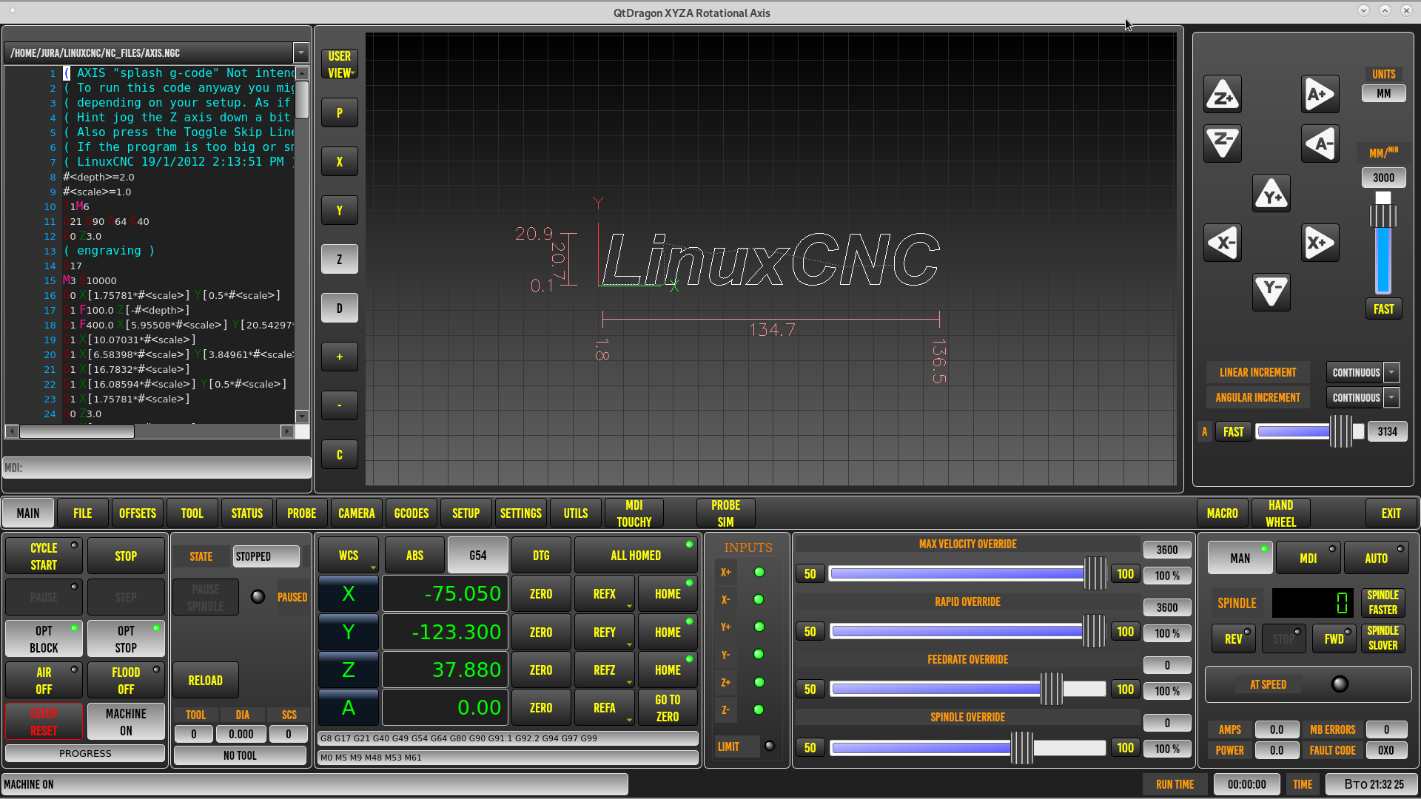Jog X axis negative with X- arrow
Screen dimensions: 1421x799
tap(1223, 243)
